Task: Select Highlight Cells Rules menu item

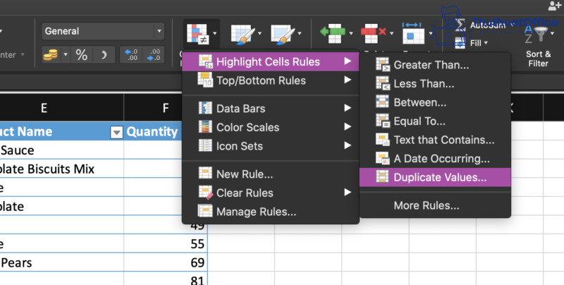Action: 271,61
